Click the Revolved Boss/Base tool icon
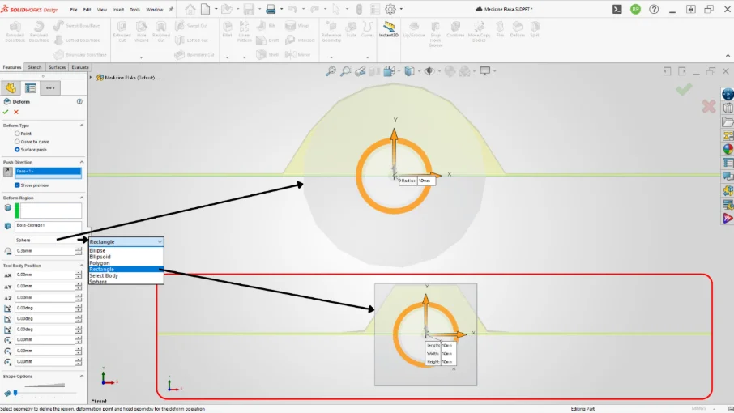The width and height of the screenshot is (734, 413). click(39, 32)
